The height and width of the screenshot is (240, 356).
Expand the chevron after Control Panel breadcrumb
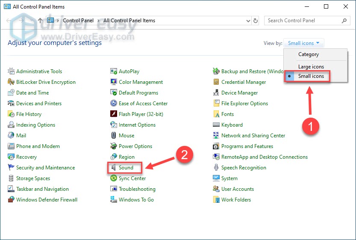tap(99, 21)
